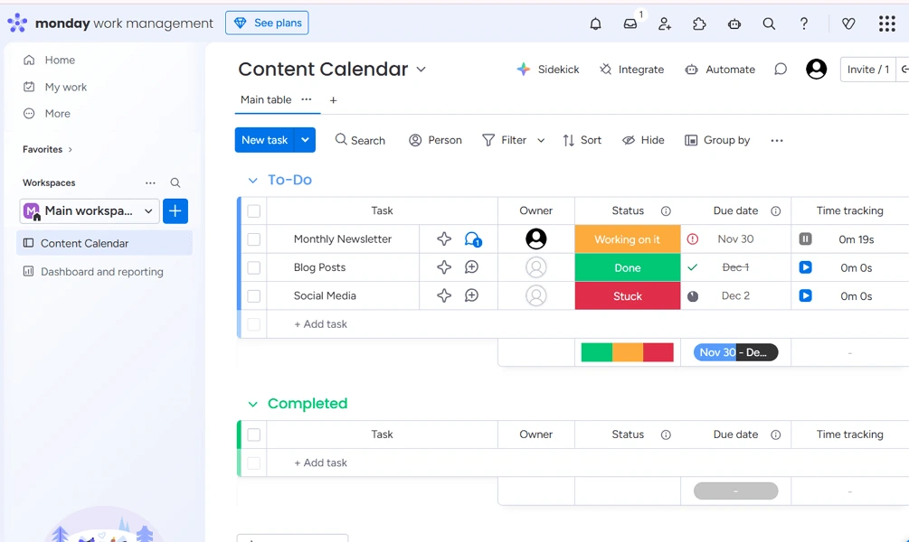Viewport: 909px width, 542px height.
Task: Click the New task button
Action: click(x=264, y=140)
